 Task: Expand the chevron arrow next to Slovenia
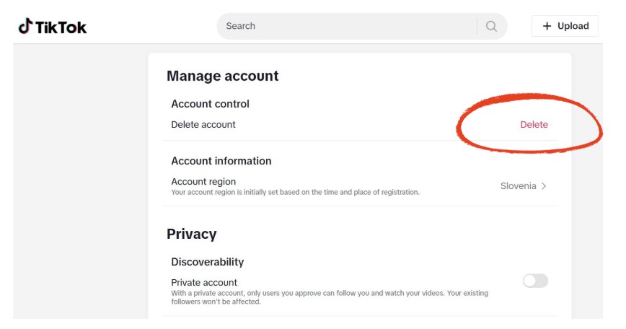[544, 186]
